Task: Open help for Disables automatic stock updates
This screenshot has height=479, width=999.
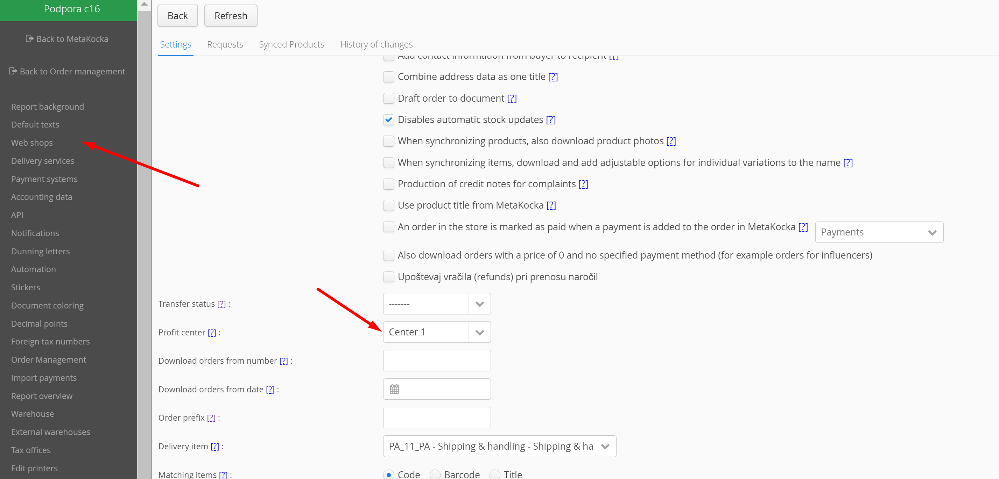Action: (x=551, y=120)
